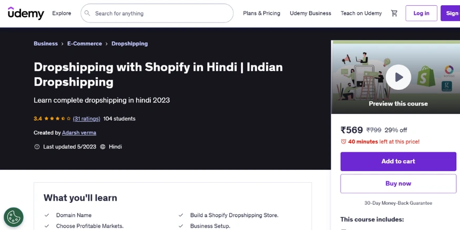Click the globe language icon
Image resolution: width=460 pixels, height=230 pixels.
click(x=103, y=147)
